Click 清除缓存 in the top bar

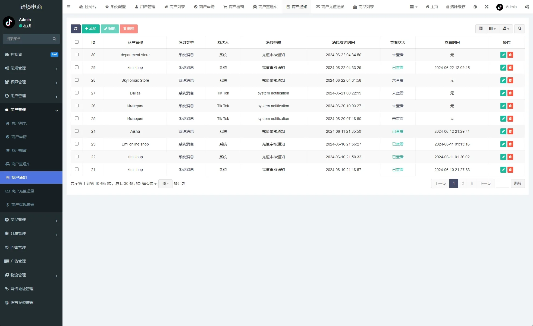click(456, 7)
